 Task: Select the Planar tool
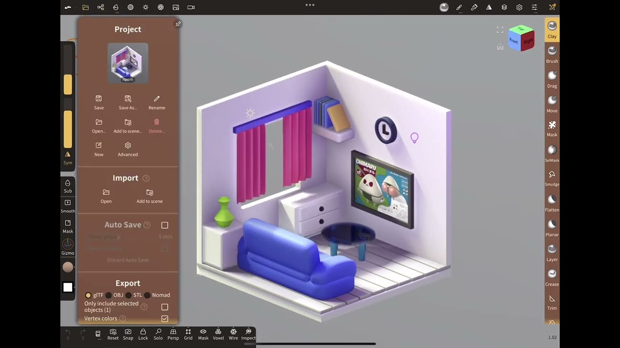pyautogui.click(x=552, y=227)
